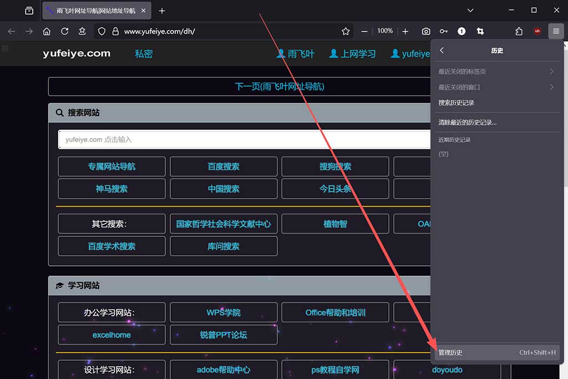Screen dimensions: 568x379
Task: Click the site security padlock icon
Action: pyautogui.click(x=115, y=32)
